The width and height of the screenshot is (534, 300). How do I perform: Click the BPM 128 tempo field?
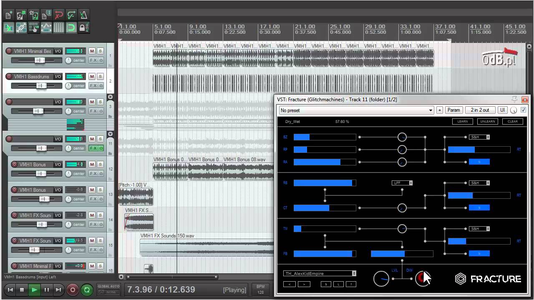[261, 290]
